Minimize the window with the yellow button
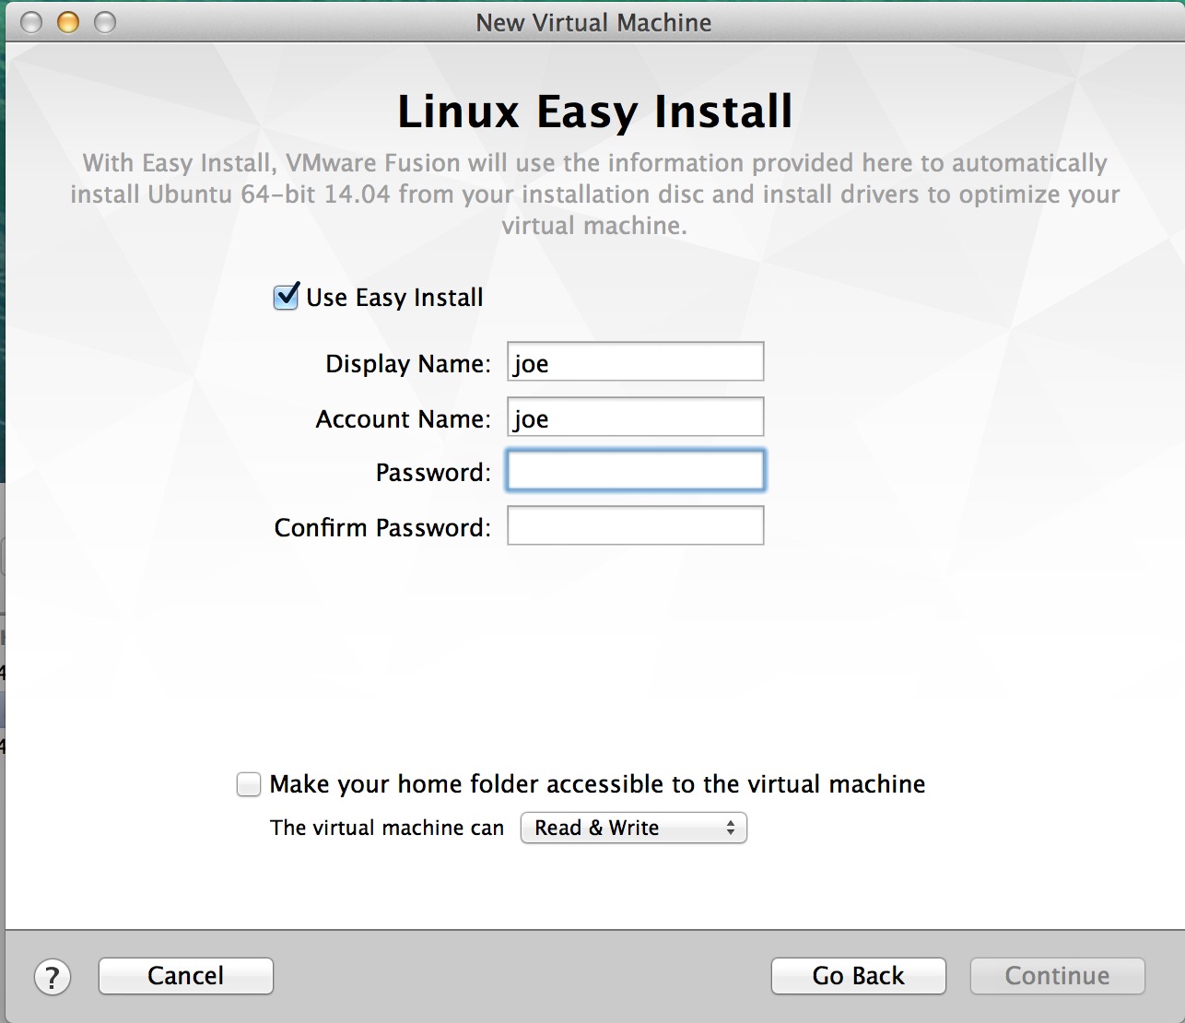Screen dimensions: 1185x1023 pyautogui.click(x=68, y=22)
